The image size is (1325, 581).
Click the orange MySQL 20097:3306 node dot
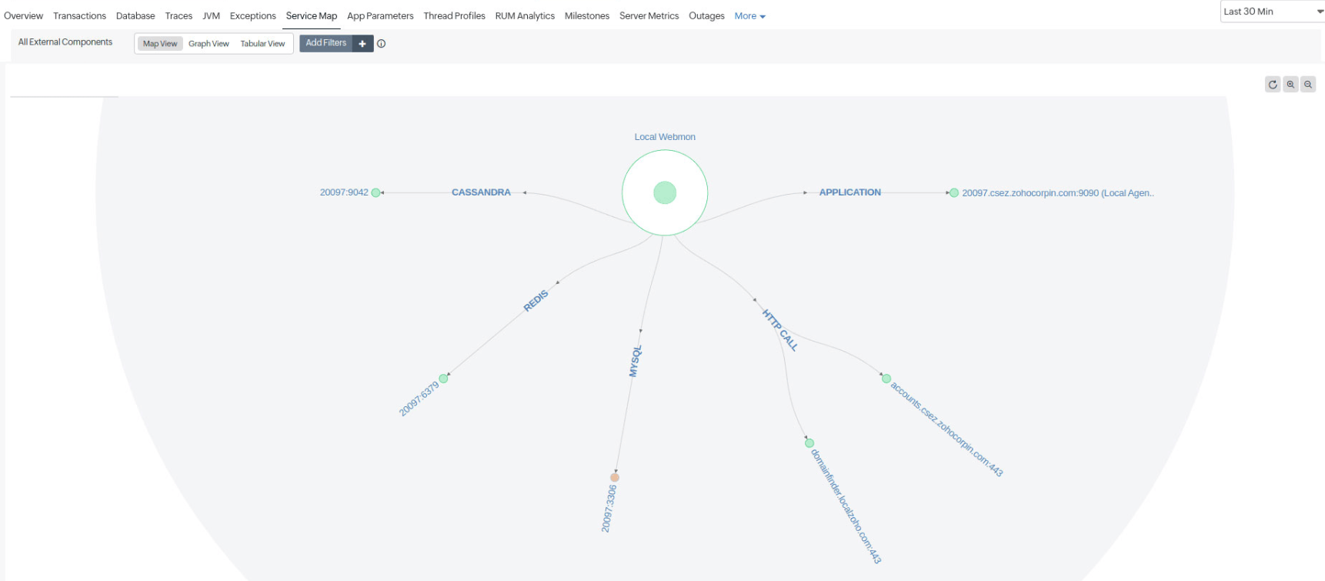click(x=615, y=477)
